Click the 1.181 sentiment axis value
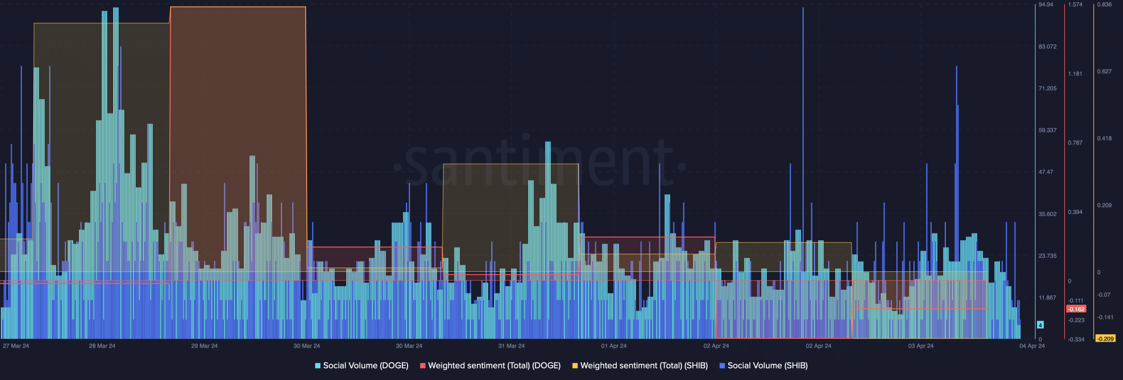 pyautogui.click(x=1075, y=74)
